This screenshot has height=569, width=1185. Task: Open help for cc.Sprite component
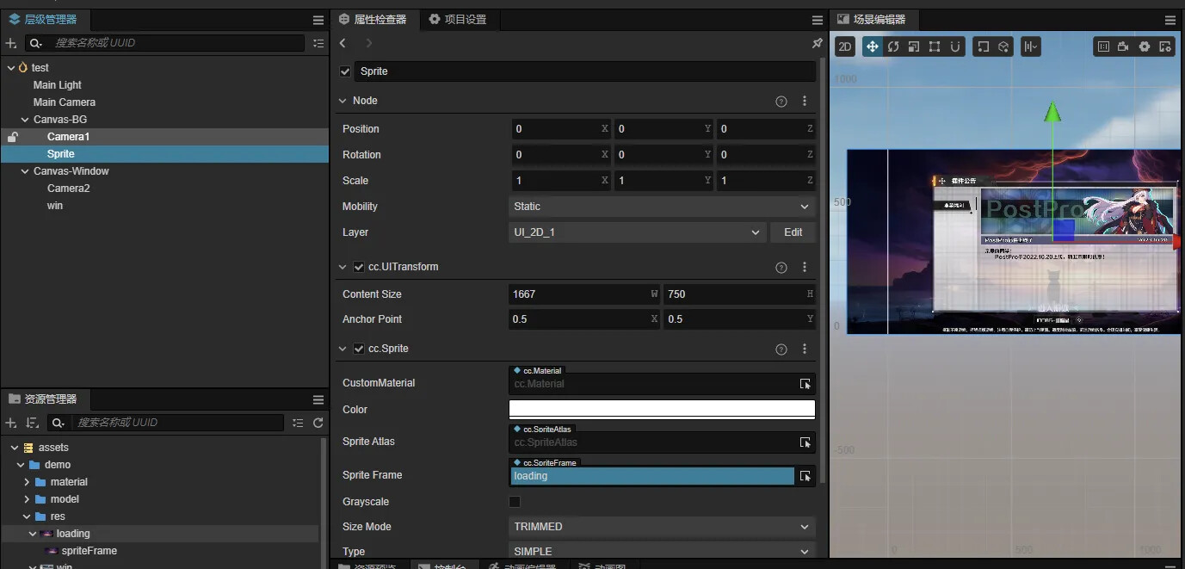[x=781, y=349]
